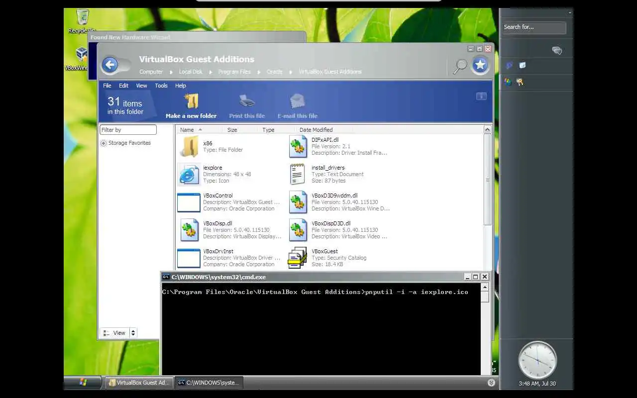This screenshot has height=398, width=637.
Task: Open the Tools menu
Action: pyautogui.click(x=161, y=86)
